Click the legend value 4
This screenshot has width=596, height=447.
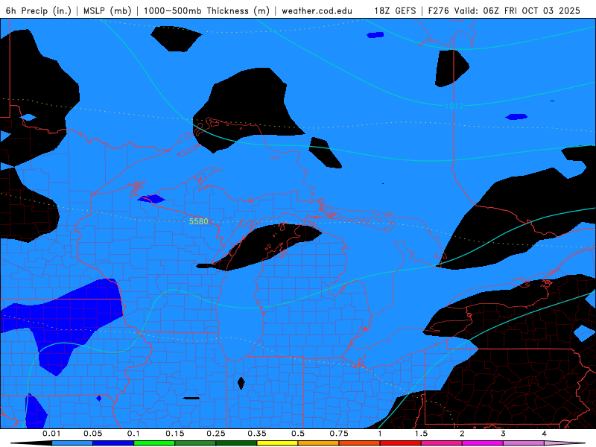(544, 434)
